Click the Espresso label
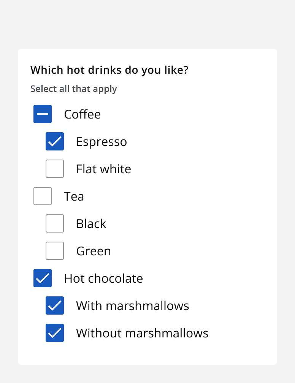 pyautogui.click(x=102, y=141)
